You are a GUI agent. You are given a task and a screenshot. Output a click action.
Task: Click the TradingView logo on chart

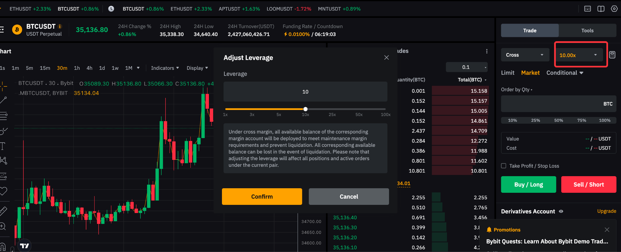(25, 246)
